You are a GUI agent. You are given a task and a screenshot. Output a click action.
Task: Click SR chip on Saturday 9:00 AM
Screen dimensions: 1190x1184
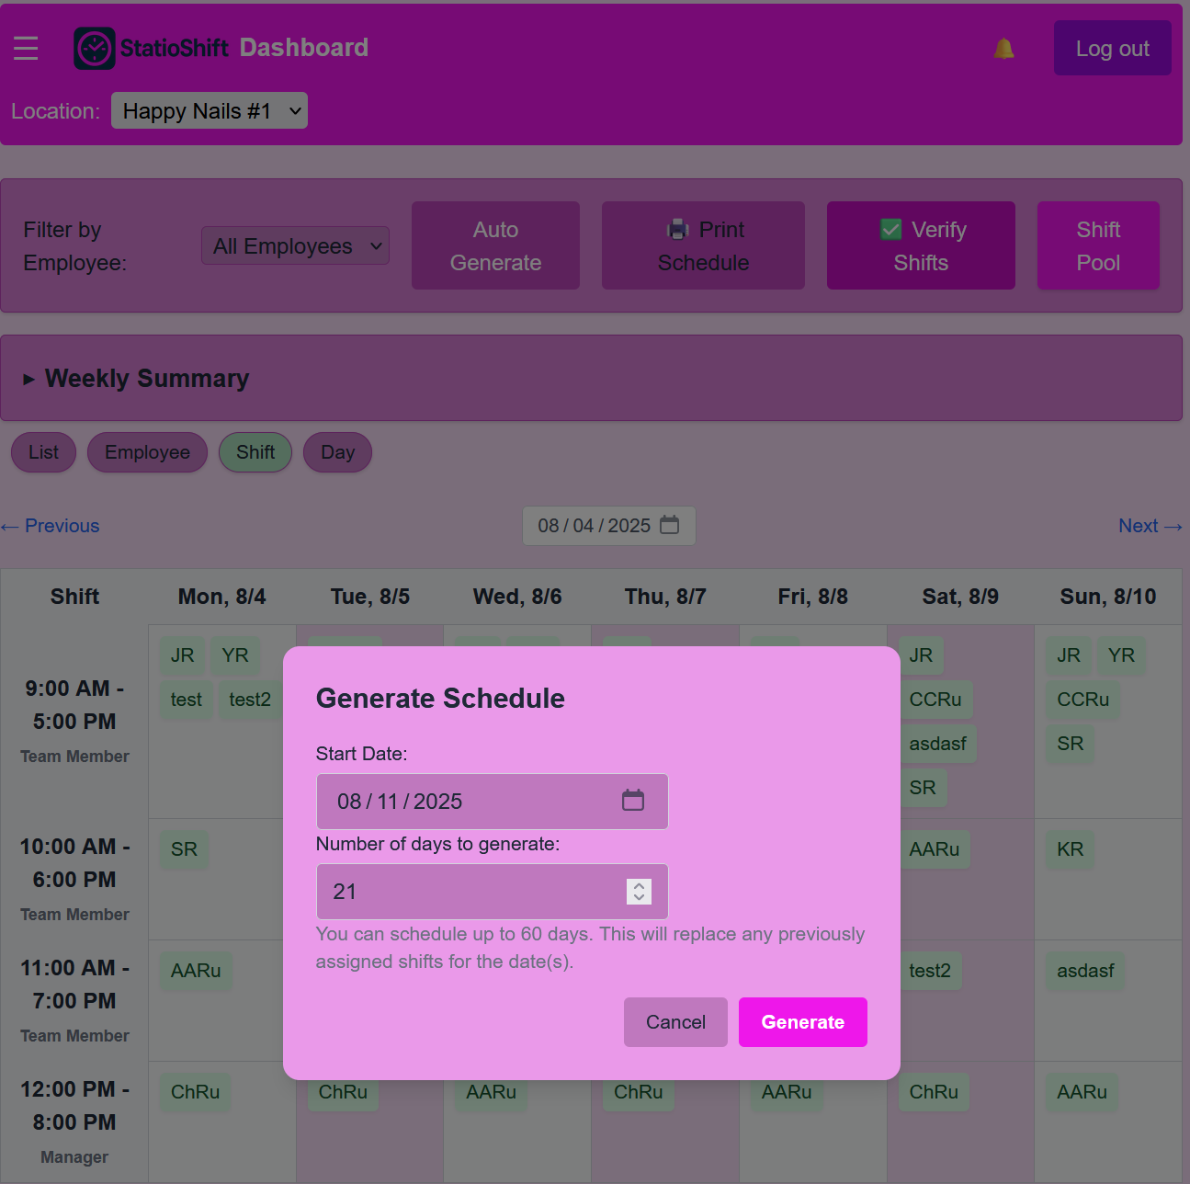click(x=923, y=788)
